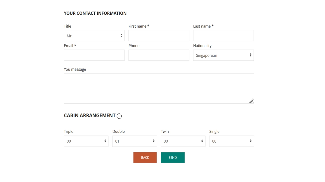Click into the Last name field
The image size is (325, 182).
pos(223,36)
